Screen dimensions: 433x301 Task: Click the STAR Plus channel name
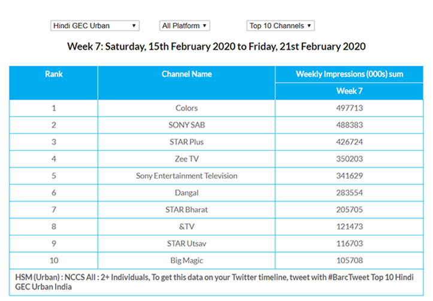click(x=186, y=142)
